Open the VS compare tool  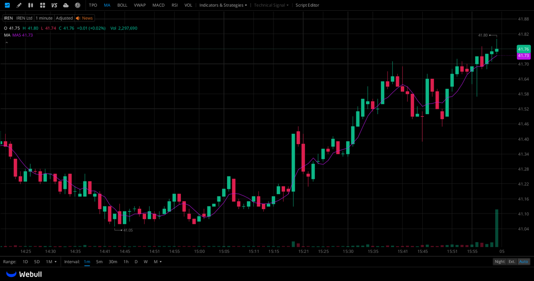point(54,5)
